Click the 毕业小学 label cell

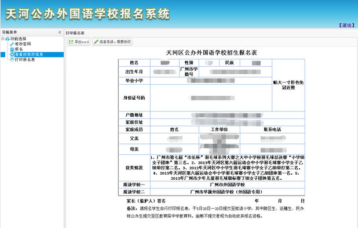tap(134, 81)
